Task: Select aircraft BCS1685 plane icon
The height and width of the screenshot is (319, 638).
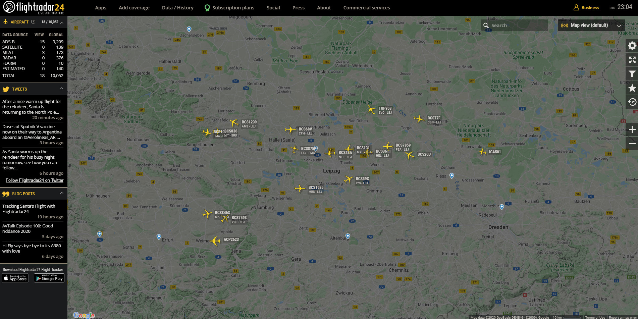Action: click(300, 189)
